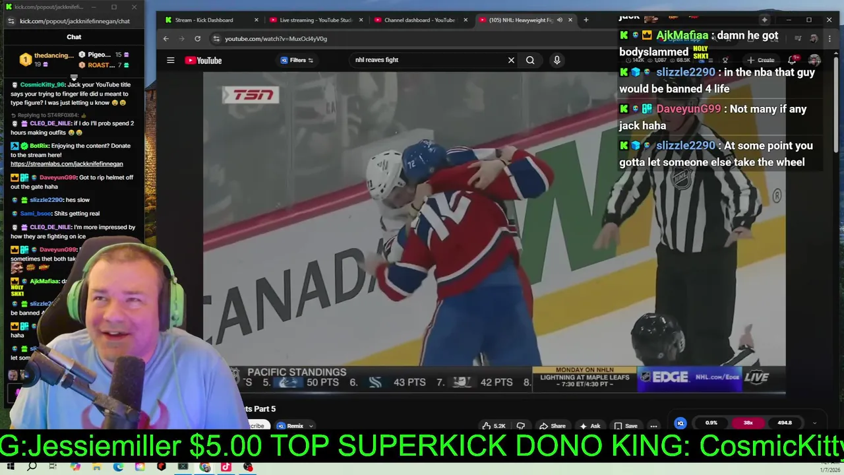Start voice search with the microphone icon
The image size is (844, 475).
click(557, 60)
